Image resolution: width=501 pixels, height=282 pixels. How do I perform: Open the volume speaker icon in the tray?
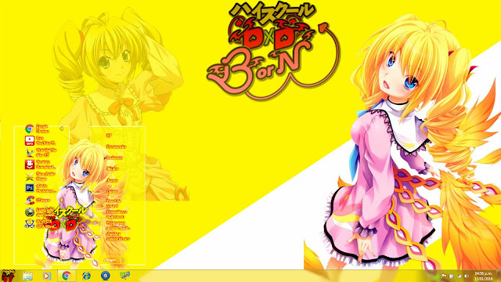coord(467,276)
